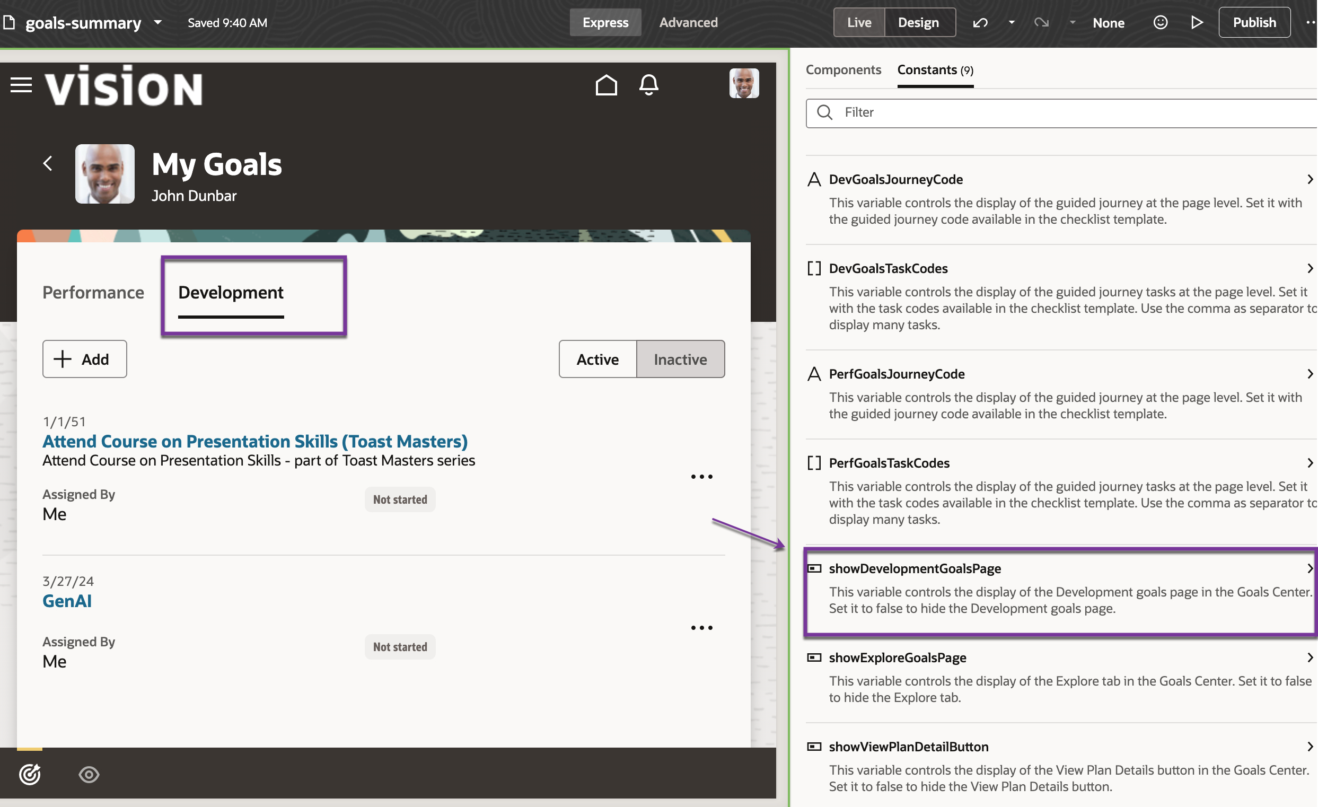
Task: Click the Publish button
Action: pyautogui.click(x=1254, y=22)
